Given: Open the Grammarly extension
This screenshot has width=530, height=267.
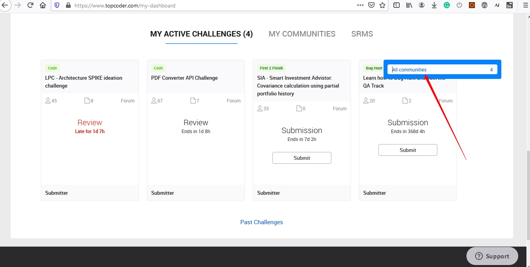Looking at the screenshot, I should tap(447, 5).
